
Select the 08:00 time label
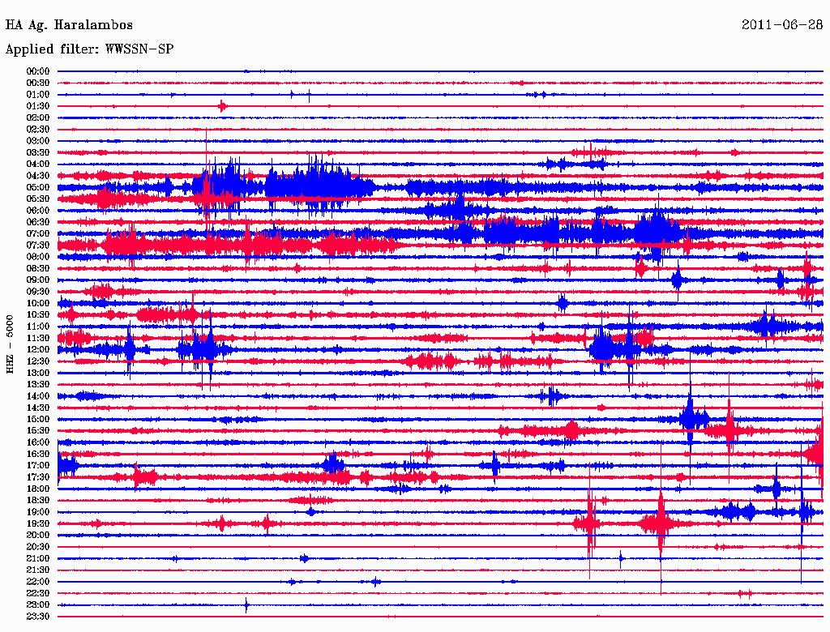tap(38, 257)
